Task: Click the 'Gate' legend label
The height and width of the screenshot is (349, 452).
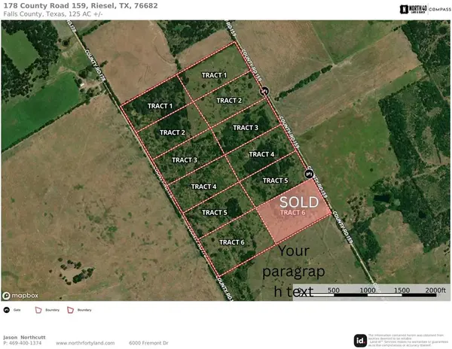Action: pos(17,310)
